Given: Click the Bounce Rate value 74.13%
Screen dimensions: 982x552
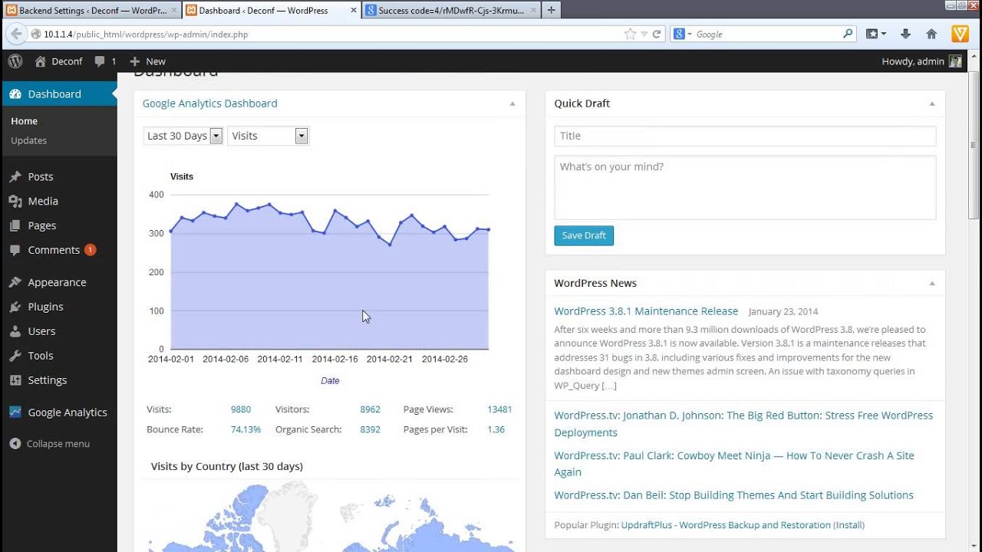Looking at the screenshot, I should click(245, 429).
